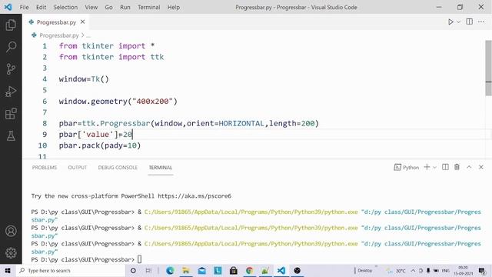
Task: Open the Terminal menu
Action: pyautogui.click(x=148, y=7)
